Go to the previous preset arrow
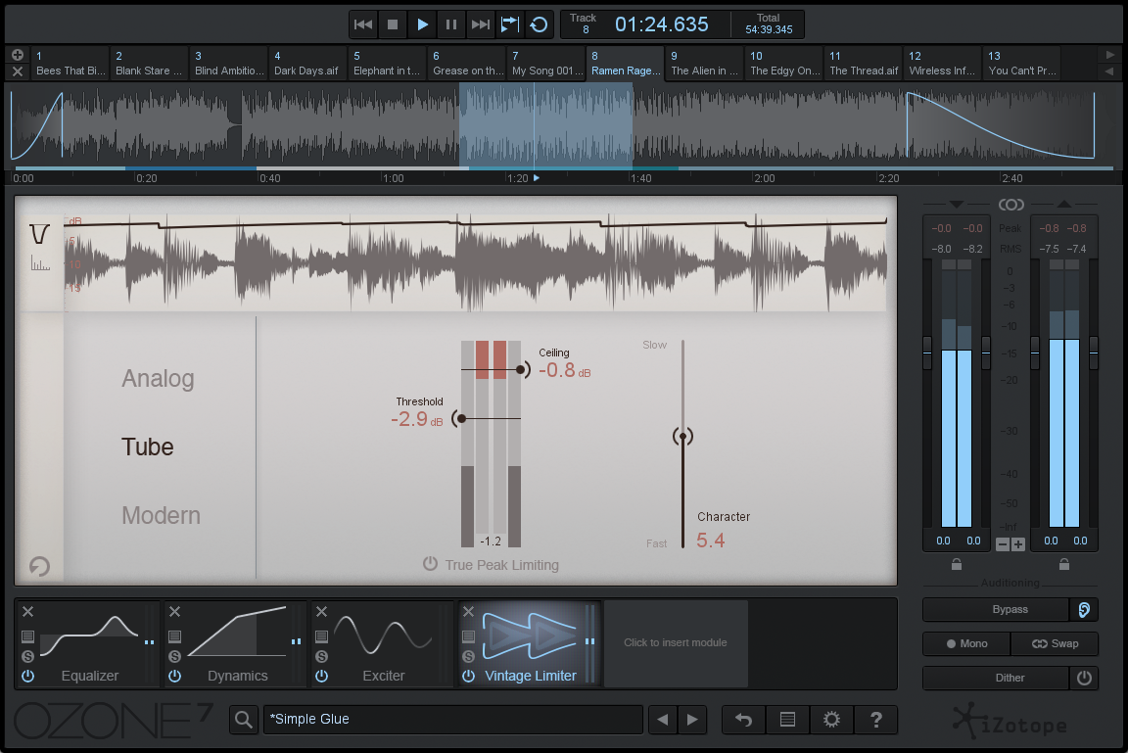Image resolution: width=1128 pixels, height=753 pixels. point(663,720)
